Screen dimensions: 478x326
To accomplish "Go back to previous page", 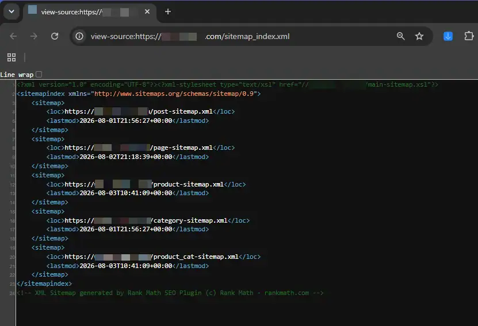I will pos(13,37).
